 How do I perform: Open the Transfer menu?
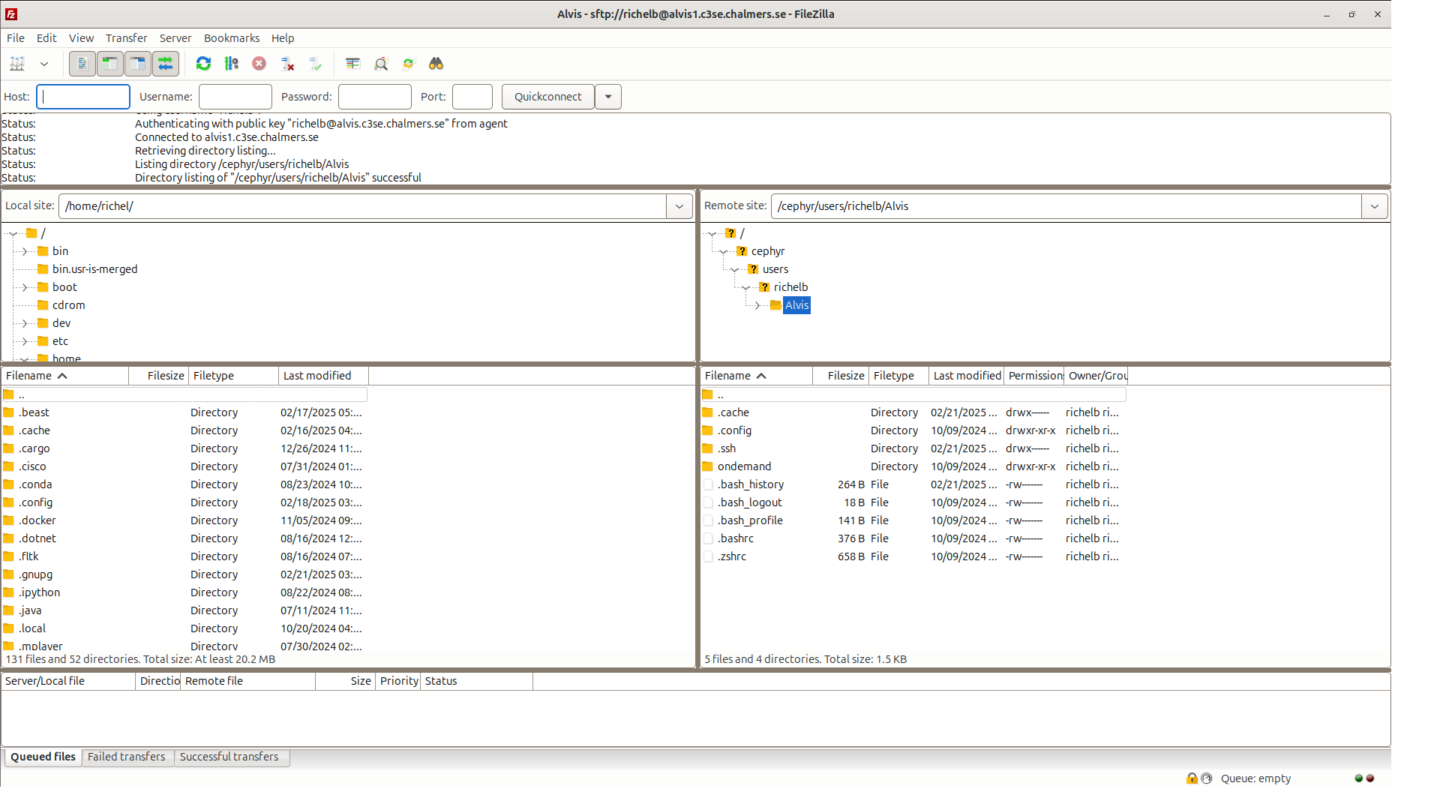[126, 37]
